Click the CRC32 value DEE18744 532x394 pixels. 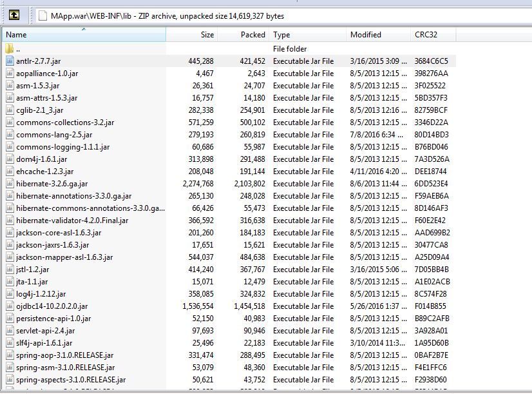[x=430, y=171]
